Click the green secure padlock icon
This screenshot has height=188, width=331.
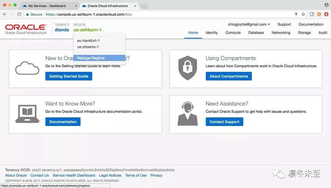[27, 14]
